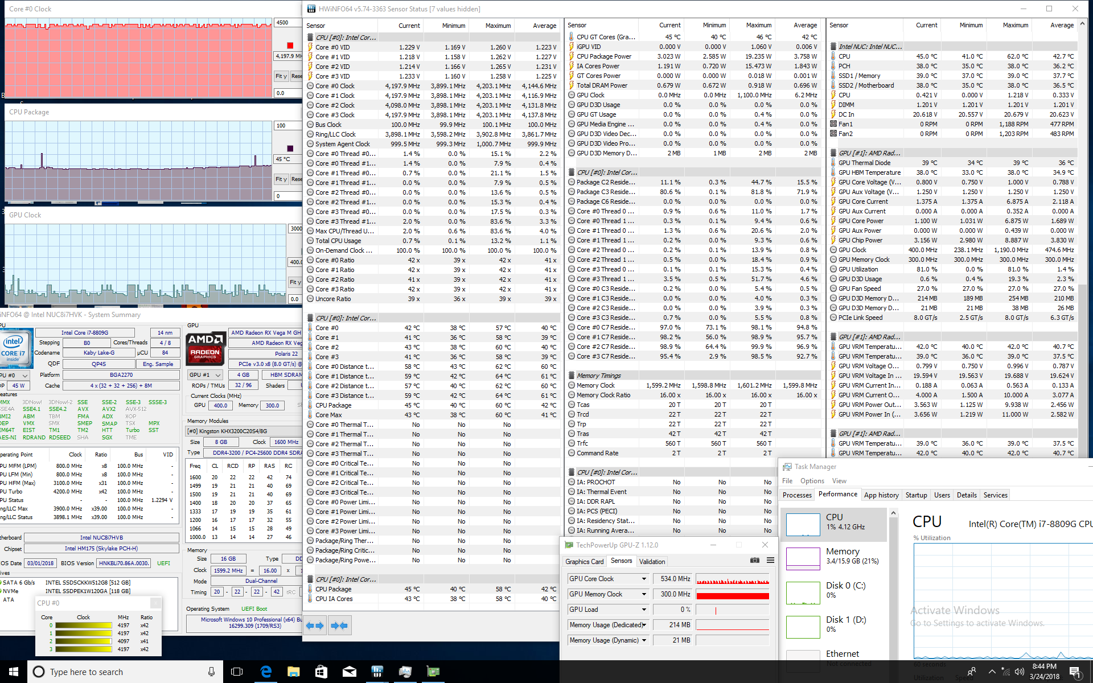Open the Services tab in Task Manager

coord(995,495)
